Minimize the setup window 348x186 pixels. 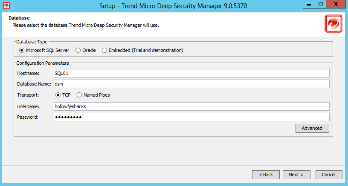click(309, 4)
